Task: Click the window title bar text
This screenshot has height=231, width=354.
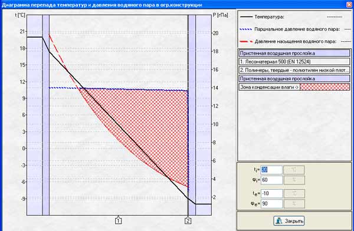Action: [102, 5]
